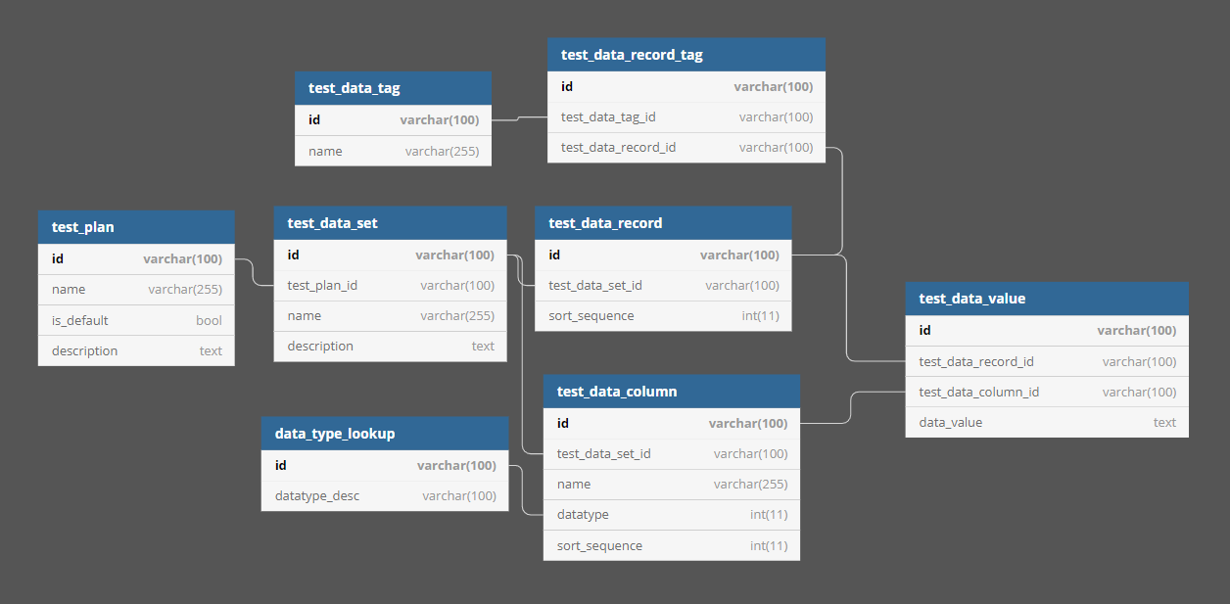Select the test_plan_id field in test_data_set
This screenshot has width=1230, height=604.
[x=390, y=285]
